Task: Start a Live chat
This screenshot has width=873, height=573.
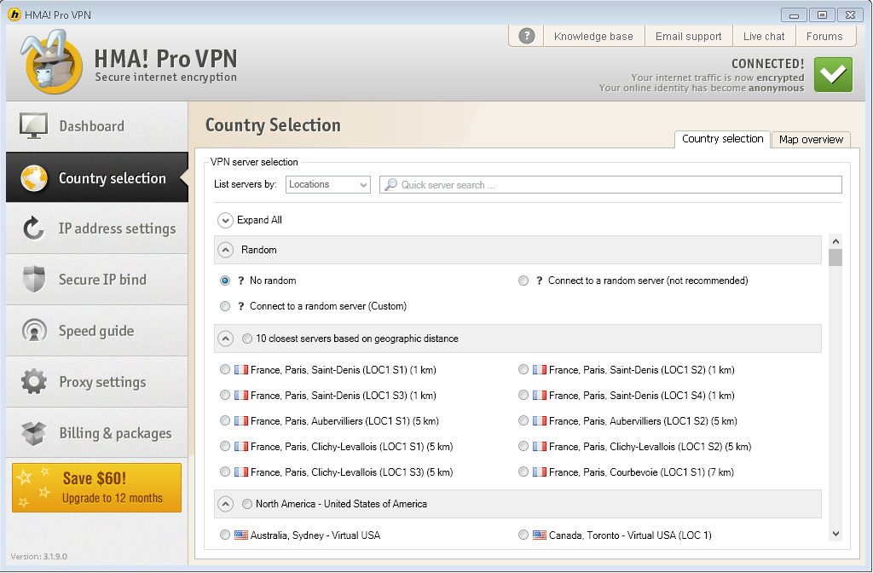Action: click(764, 36)
